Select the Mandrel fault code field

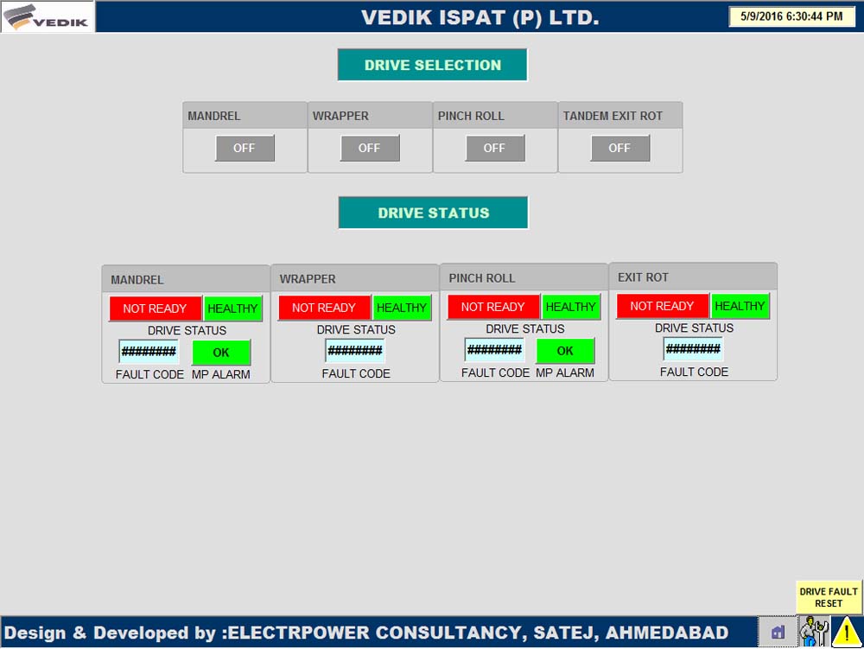pos(149,352)
